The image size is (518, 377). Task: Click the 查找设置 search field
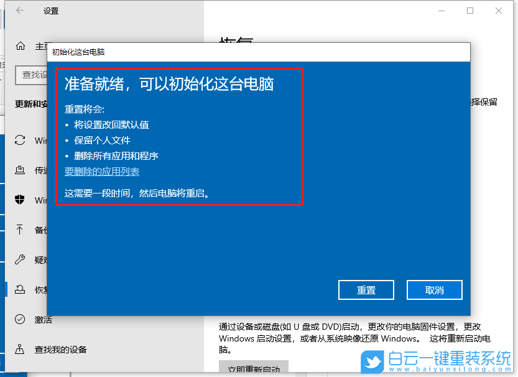tap(30, 75)
